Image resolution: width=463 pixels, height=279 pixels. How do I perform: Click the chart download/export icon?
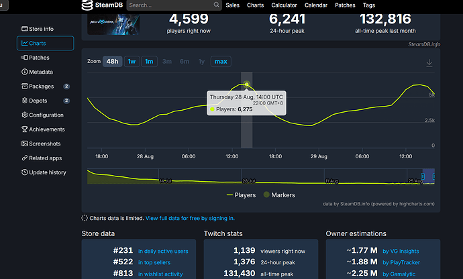coord(429,63)
